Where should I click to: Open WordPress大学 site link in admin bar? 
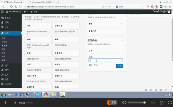14,12
